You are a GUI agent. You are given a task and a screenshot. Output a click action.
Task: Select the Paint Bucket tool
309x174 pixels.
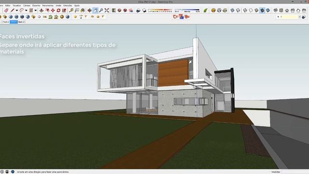(x=83, y=10)
